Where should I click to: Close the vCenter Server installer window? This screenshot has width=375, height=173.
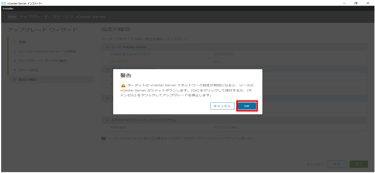pyautogui.click(x=368, y=3)
